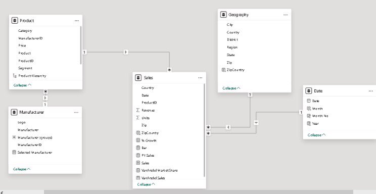The image size is (376, 194).
Task: Click the Year column icon in Date
Action: [x=309, y=123]
